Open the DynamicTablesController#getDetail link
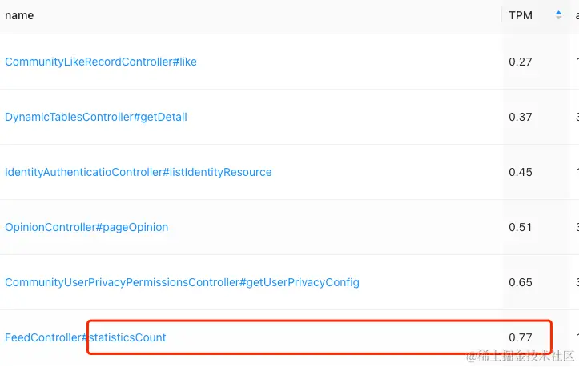The image size is (579, 367). coord(96,117)
